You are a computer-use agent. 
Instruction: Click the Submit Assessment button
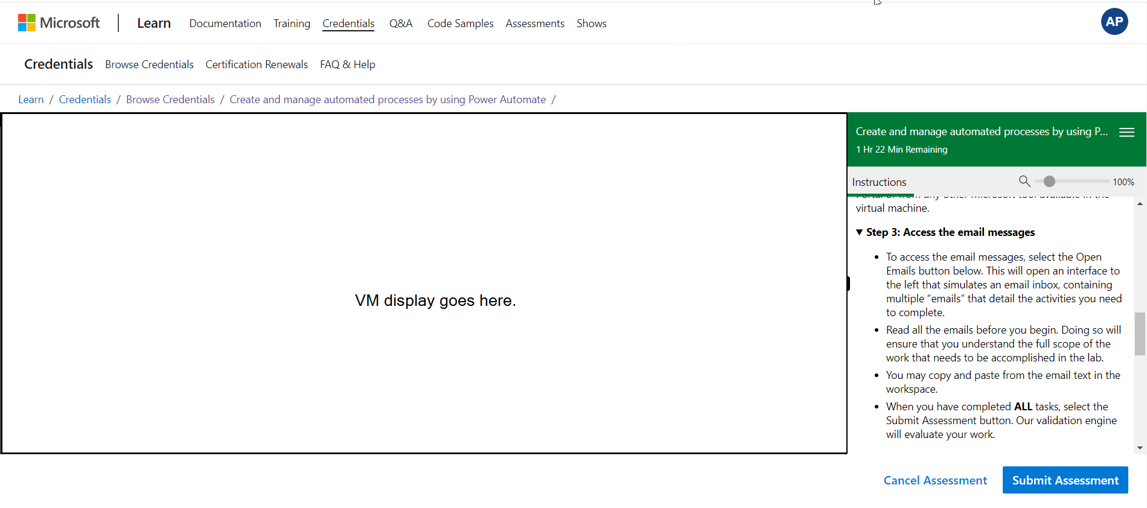pos(1066,480)
